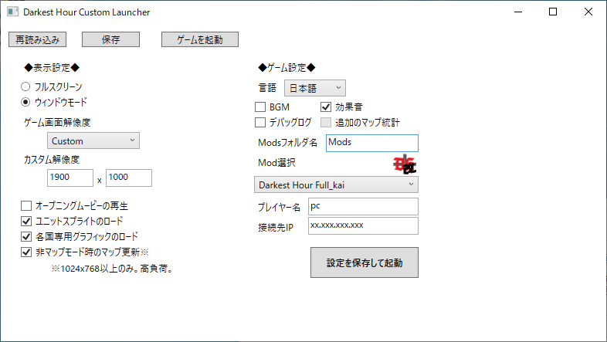Expand the Custom resolution dropdown
This screenshot has height=342, width=607.
point(93,141)
